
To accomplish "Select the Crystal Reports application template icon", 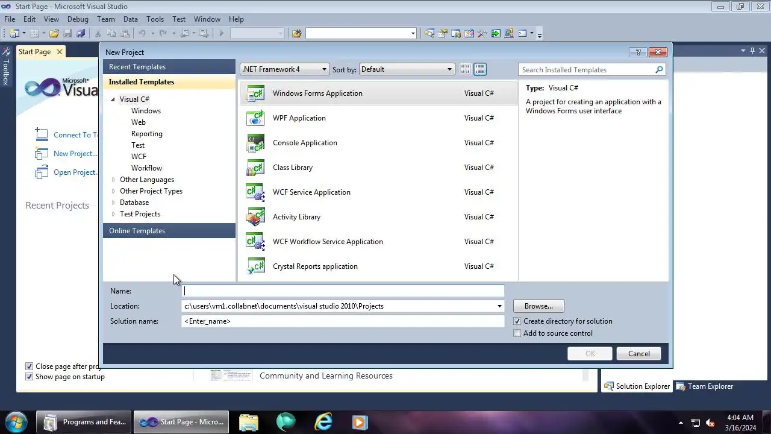I will (x=255, y=266).
